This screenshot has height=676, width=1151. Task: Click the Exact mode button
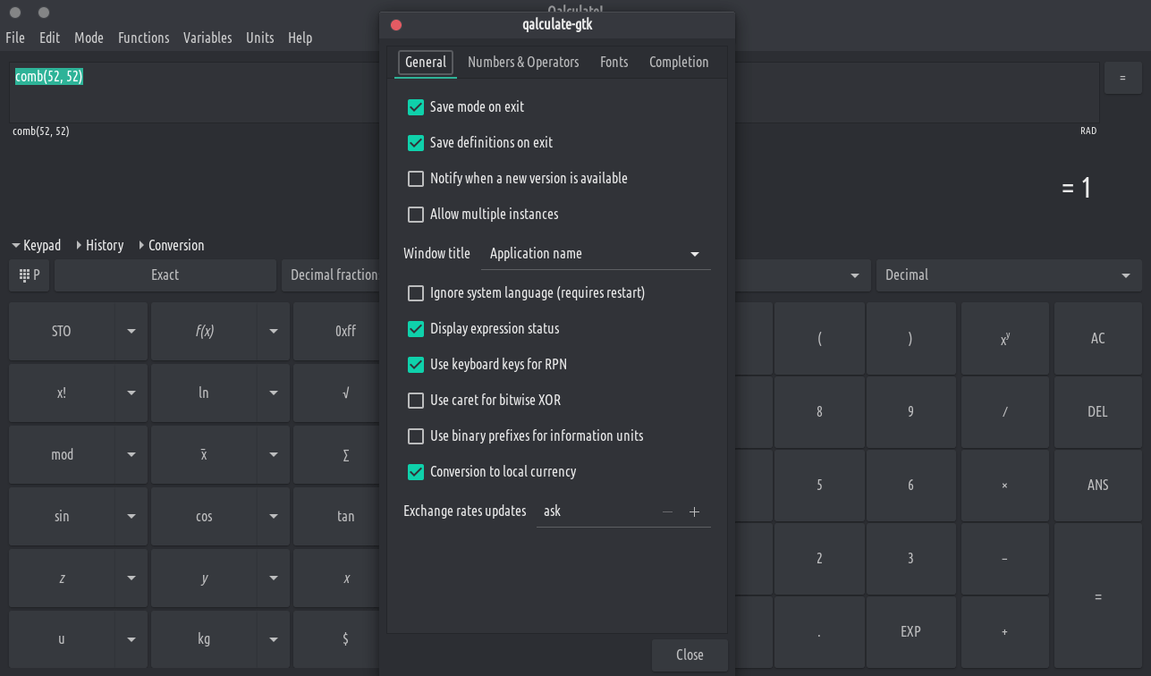165,275
